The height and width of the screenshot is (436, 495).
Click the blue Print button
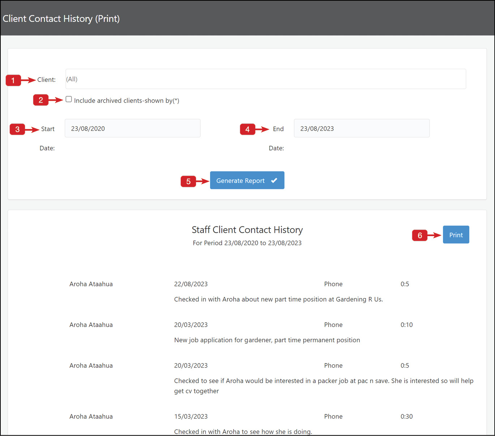point(456,235)
